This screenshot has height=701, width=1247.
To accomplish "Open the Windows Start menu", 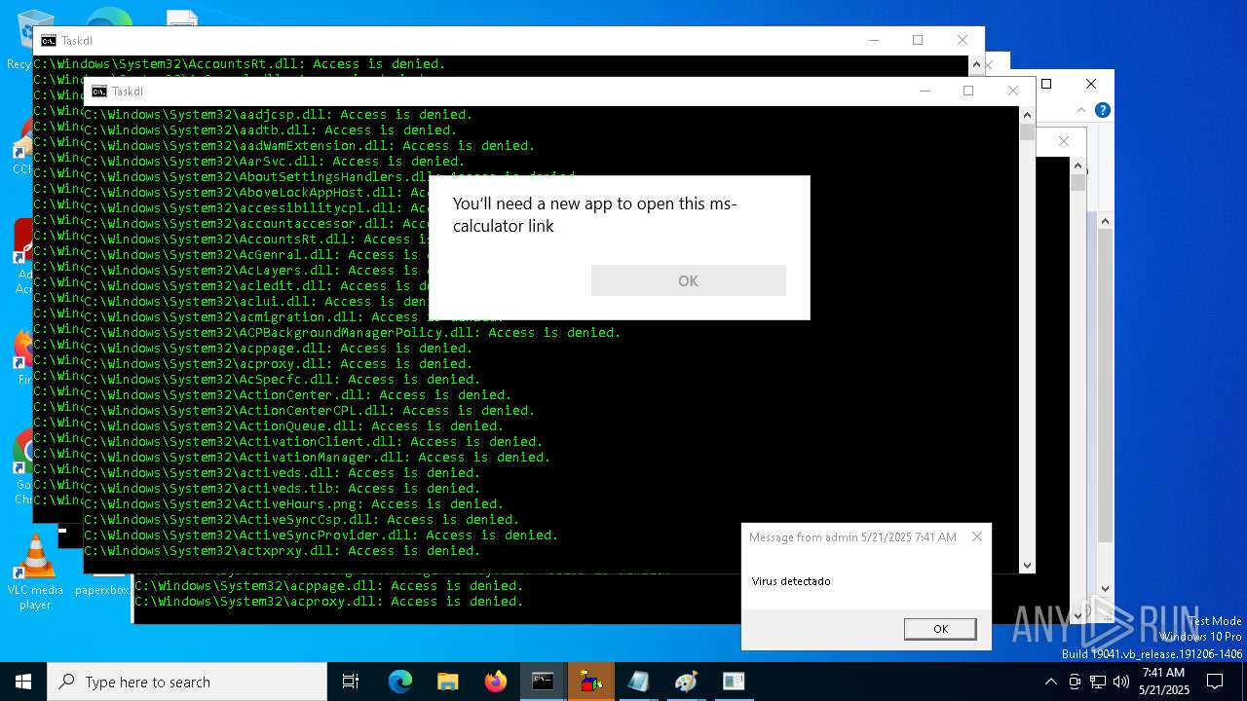I will pos(23,682).
